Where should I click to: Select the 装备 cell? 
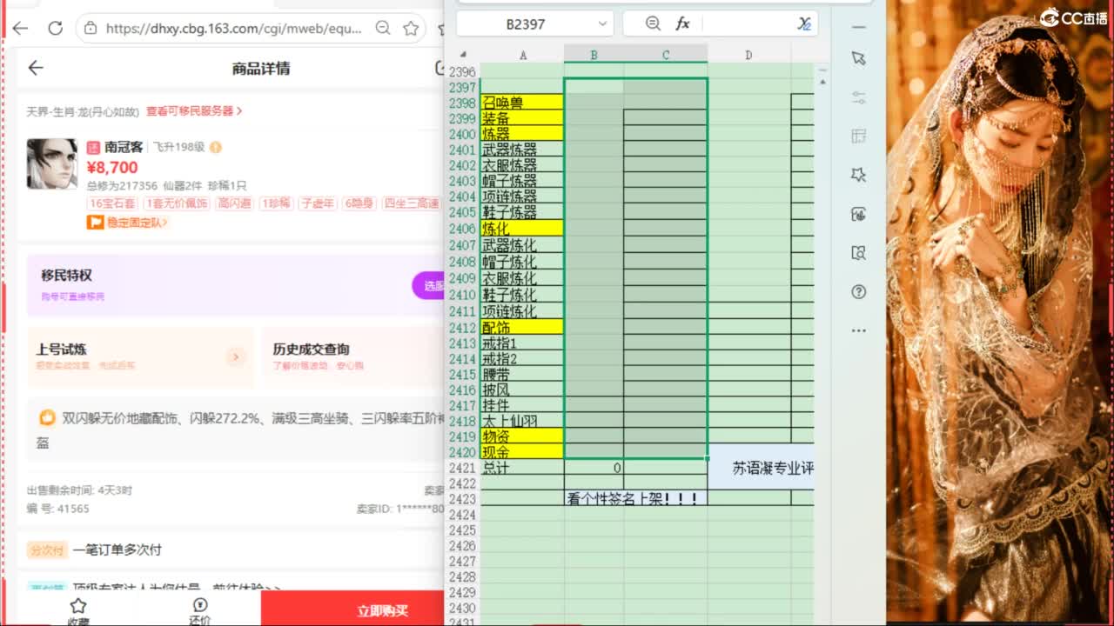tap(522, 118)
